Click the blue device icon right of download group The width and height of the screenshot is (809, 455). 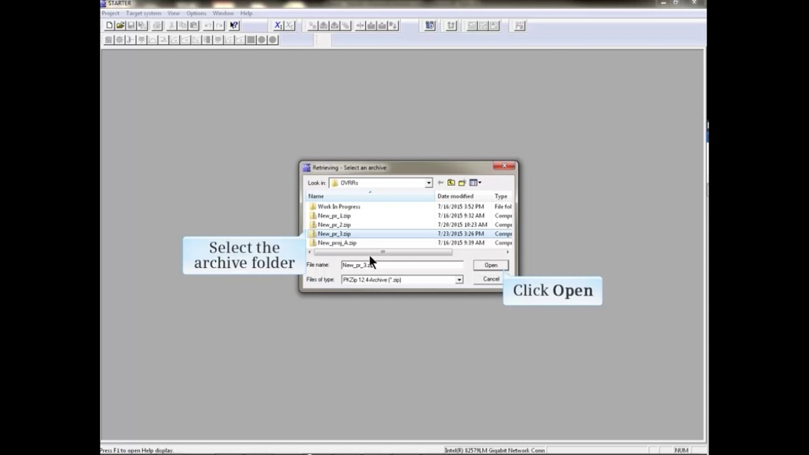tap(430, 26)
